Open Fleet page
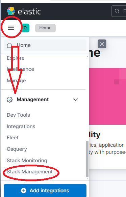This screenshot has height=197, width=126. [12, 138]
